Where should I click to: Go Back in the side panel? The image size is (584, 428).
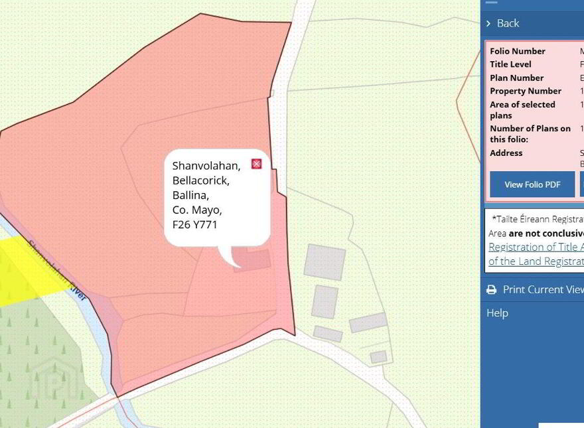tap(508, 23)
